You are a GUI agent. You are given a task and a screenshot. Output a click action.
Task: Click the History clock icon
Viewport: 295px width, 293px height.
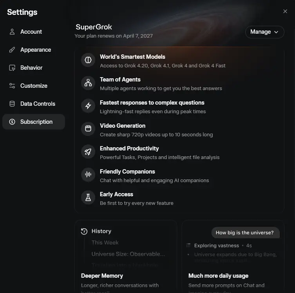pos(84,232)
